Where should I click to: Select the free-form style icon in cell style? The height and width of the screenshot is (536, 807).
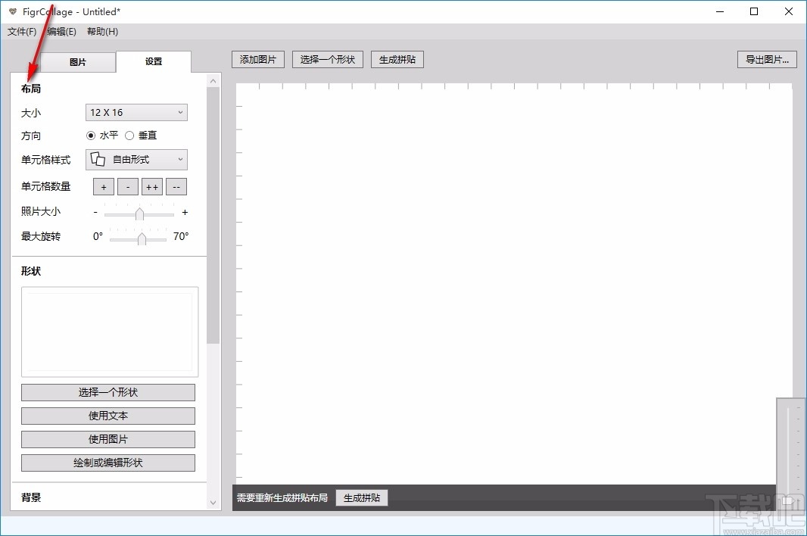97,159
